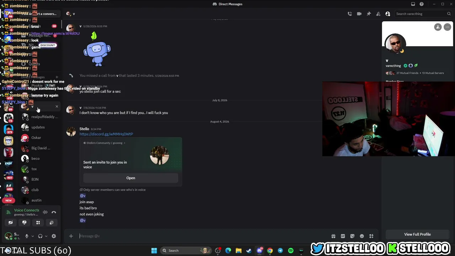Image resolution: width=455 pixels, height=256 pixels.
Task: Open Discord user settings gear
Action: pos(54,236)
